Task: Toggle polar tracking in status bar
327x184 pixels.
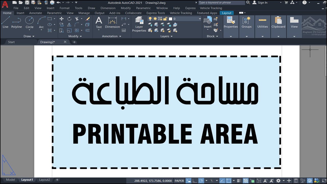Action: [201, 181]
